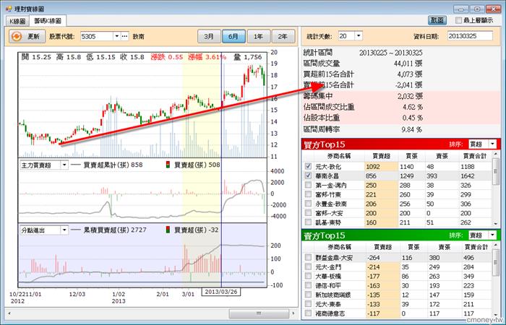
Task: Click the horizontal scrollbar's right arrow below the chart
Action: tap(293, 313)
